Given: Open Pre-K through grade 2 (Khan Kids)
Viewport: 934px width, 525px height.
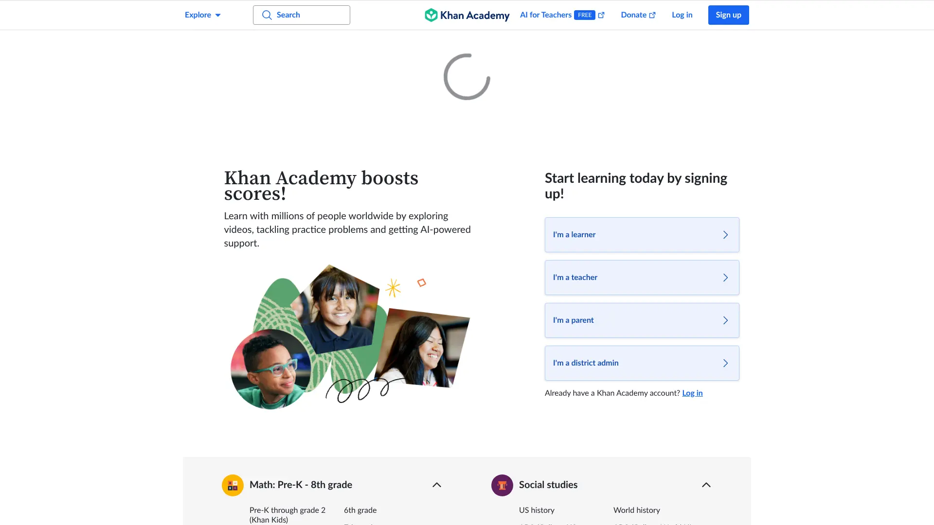Looking at the screenshot, I should pyautogui.click(x=287, y=515).
